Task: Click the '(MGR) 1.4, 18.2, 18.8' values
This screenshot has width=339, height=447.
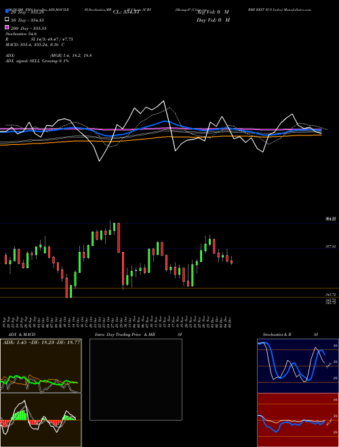Action: click(x=71, y=56)
